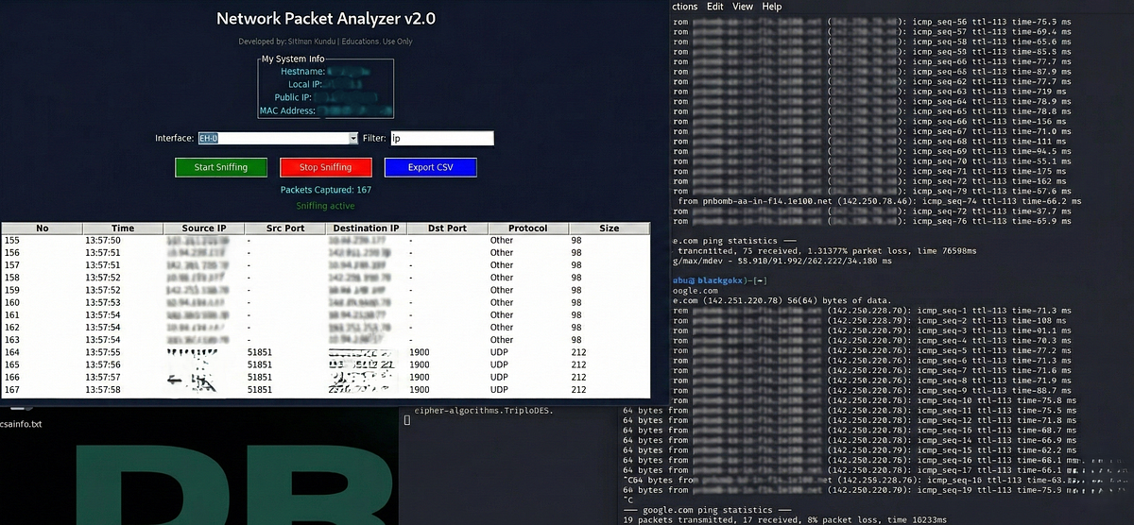Click the cipher-algorithms.TriploDES text in the lower terminal
Screen dimensions: 1134x525
point(485,411)
